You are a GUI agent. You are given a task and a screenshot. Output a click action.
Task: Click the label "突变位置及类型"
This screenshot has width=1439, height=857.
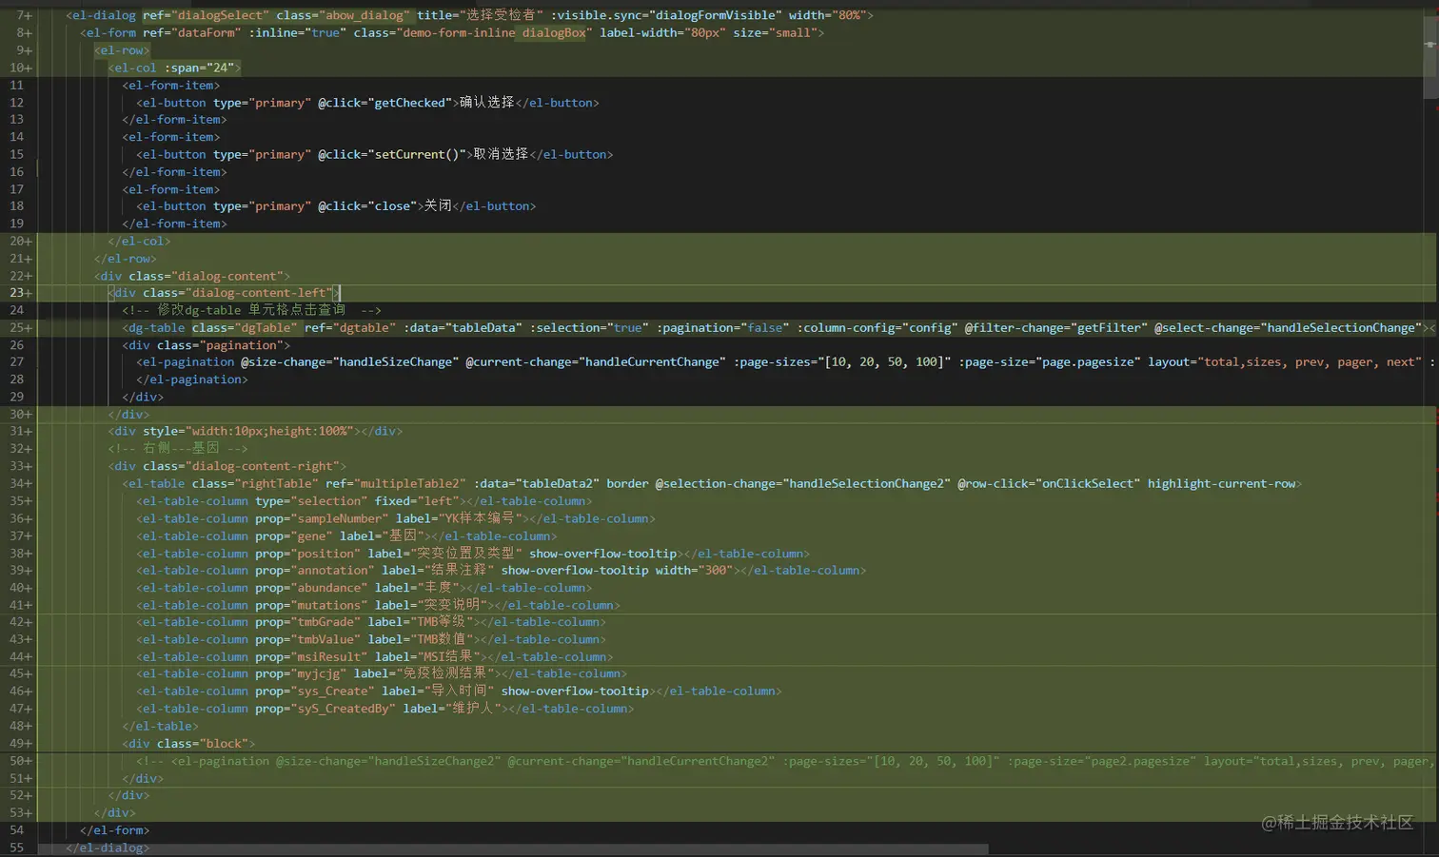point(466,553)
